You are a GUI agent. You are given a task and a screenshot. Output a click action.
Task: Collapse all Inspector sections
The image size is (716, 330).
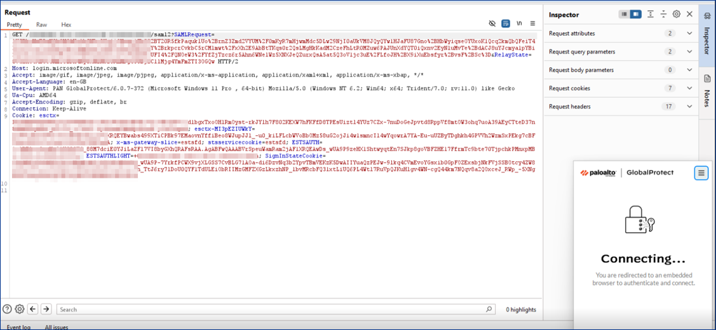(x=663, y=14)
